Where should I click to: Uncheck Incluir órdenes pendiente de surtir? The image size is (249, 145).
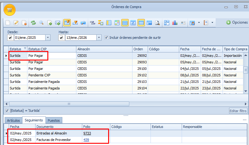pyautogui.click(x=107, y=38)
